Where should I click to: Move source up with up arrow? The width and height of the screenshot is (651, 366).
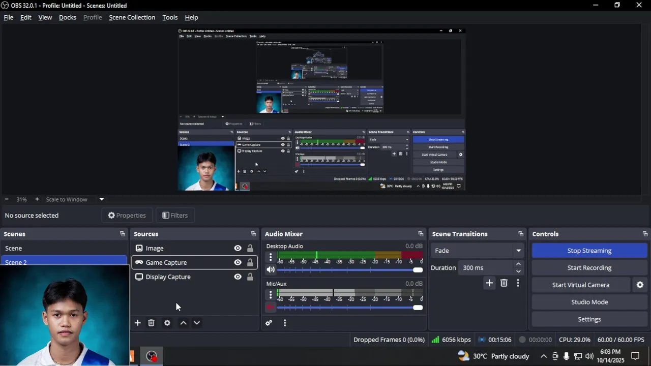coord(183,323)
